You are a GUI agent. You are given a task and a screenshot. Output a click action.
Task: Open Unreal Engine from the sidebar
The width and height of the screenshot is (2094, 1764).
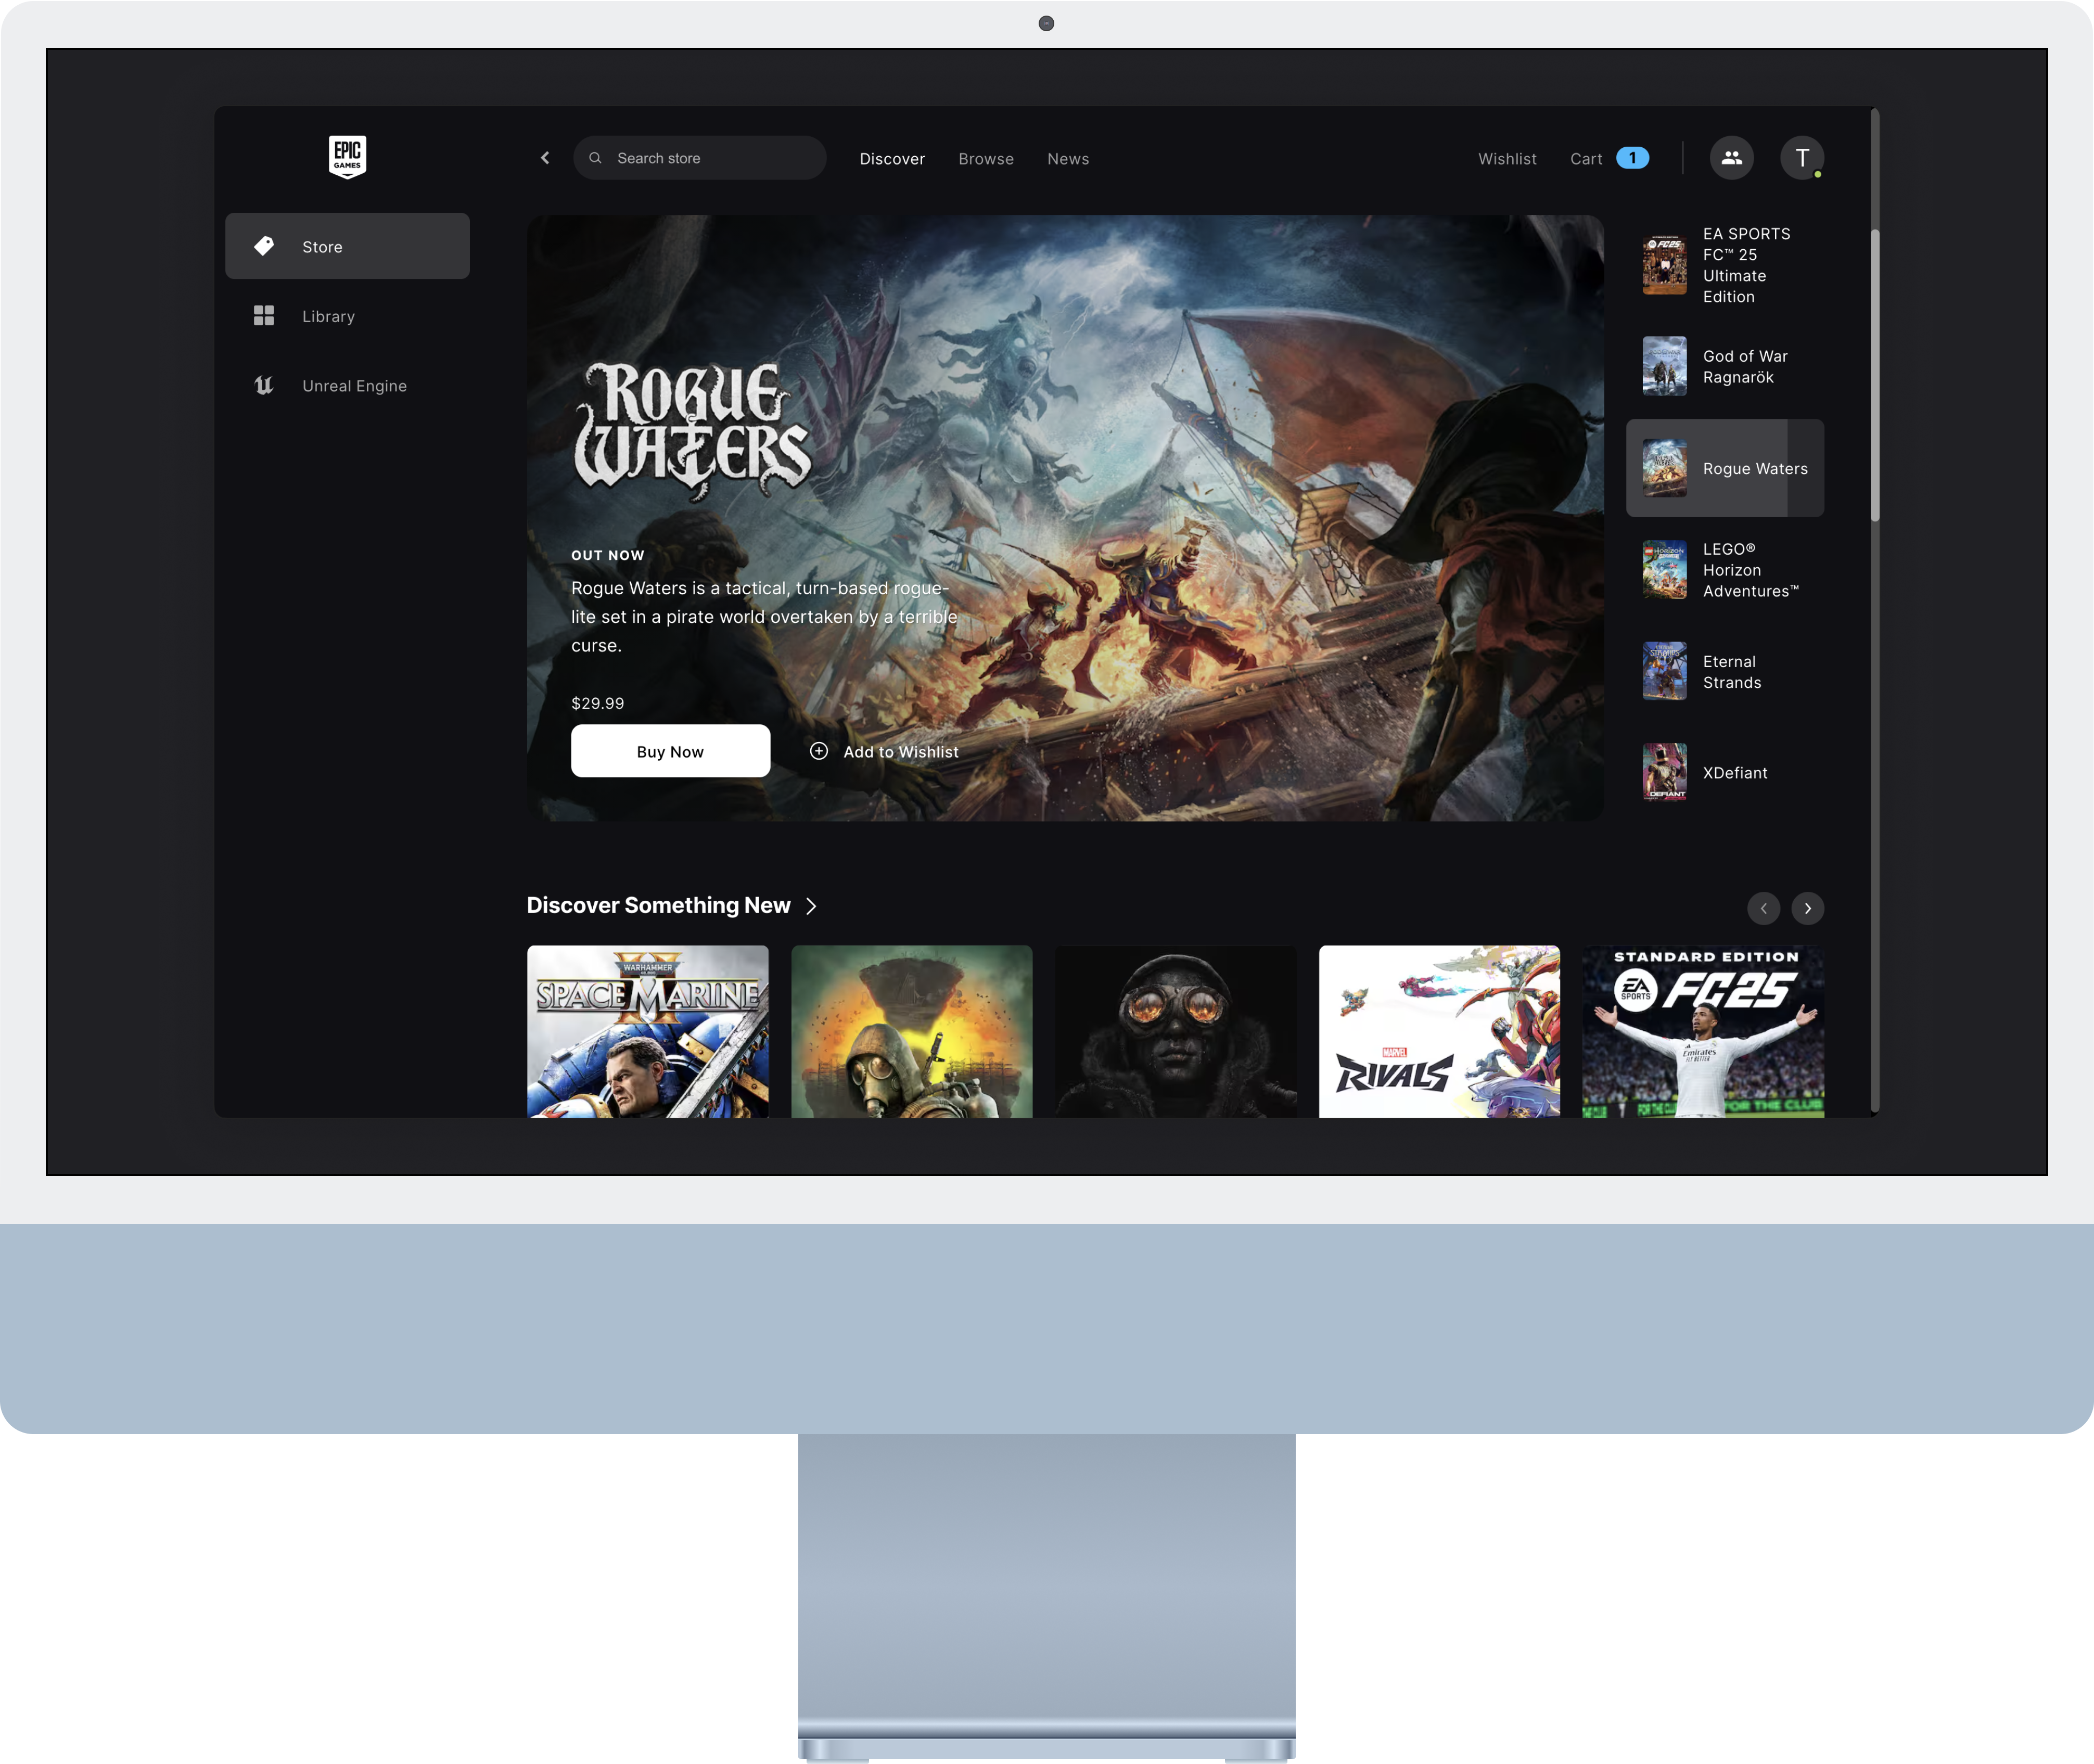pyautogui.click(x=354, y=386)
